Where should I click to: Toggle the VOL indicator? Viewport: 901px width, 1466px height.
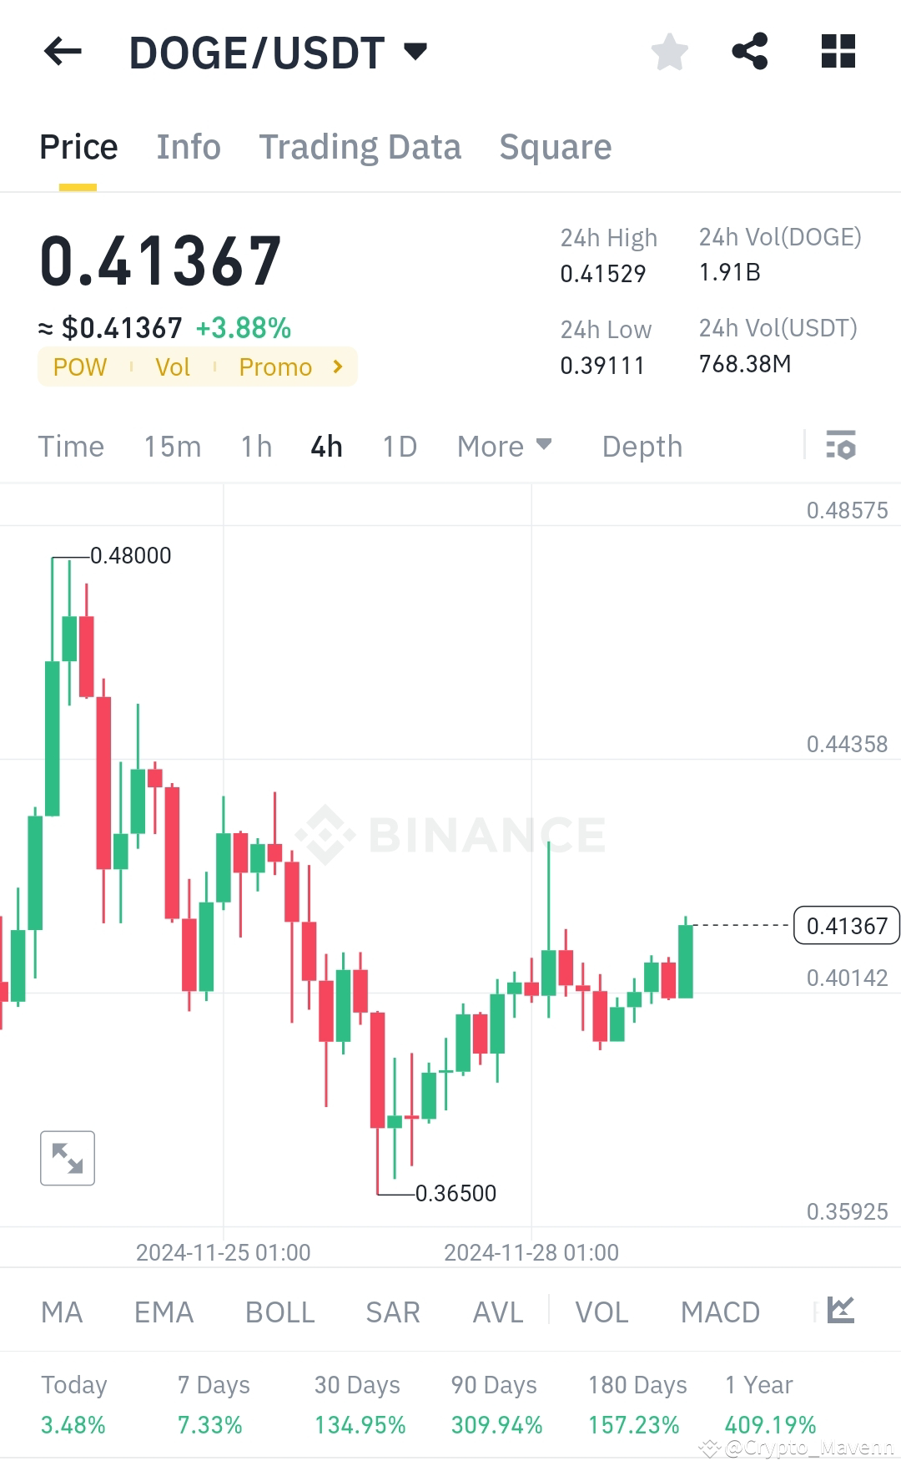click(x=601, y=1311)
